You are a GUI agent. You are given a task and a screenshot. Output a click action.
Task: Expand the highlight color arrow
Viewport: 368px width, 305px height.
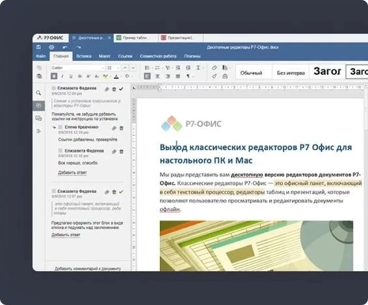(110, 77)
